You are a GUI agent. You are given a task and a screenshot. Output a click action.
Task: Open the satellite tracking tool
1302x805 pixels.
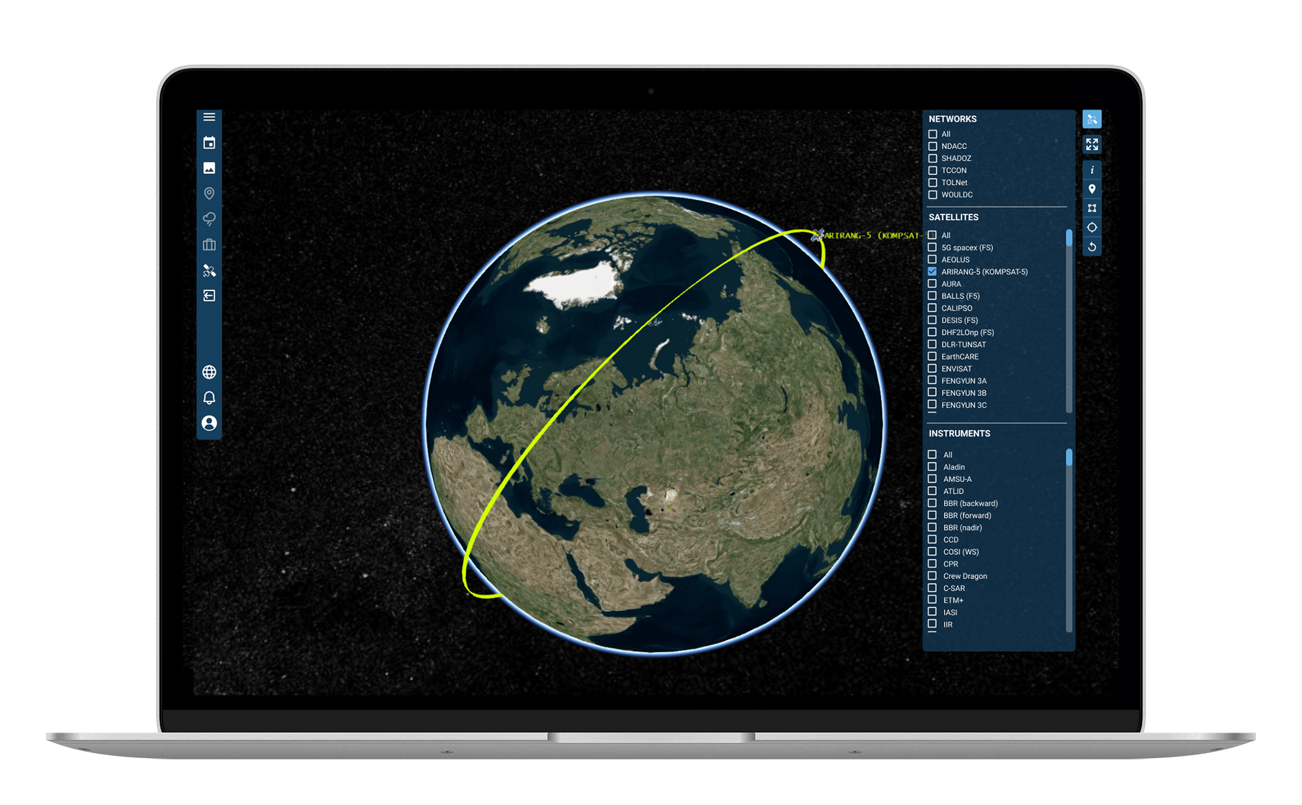(1092, 119)
